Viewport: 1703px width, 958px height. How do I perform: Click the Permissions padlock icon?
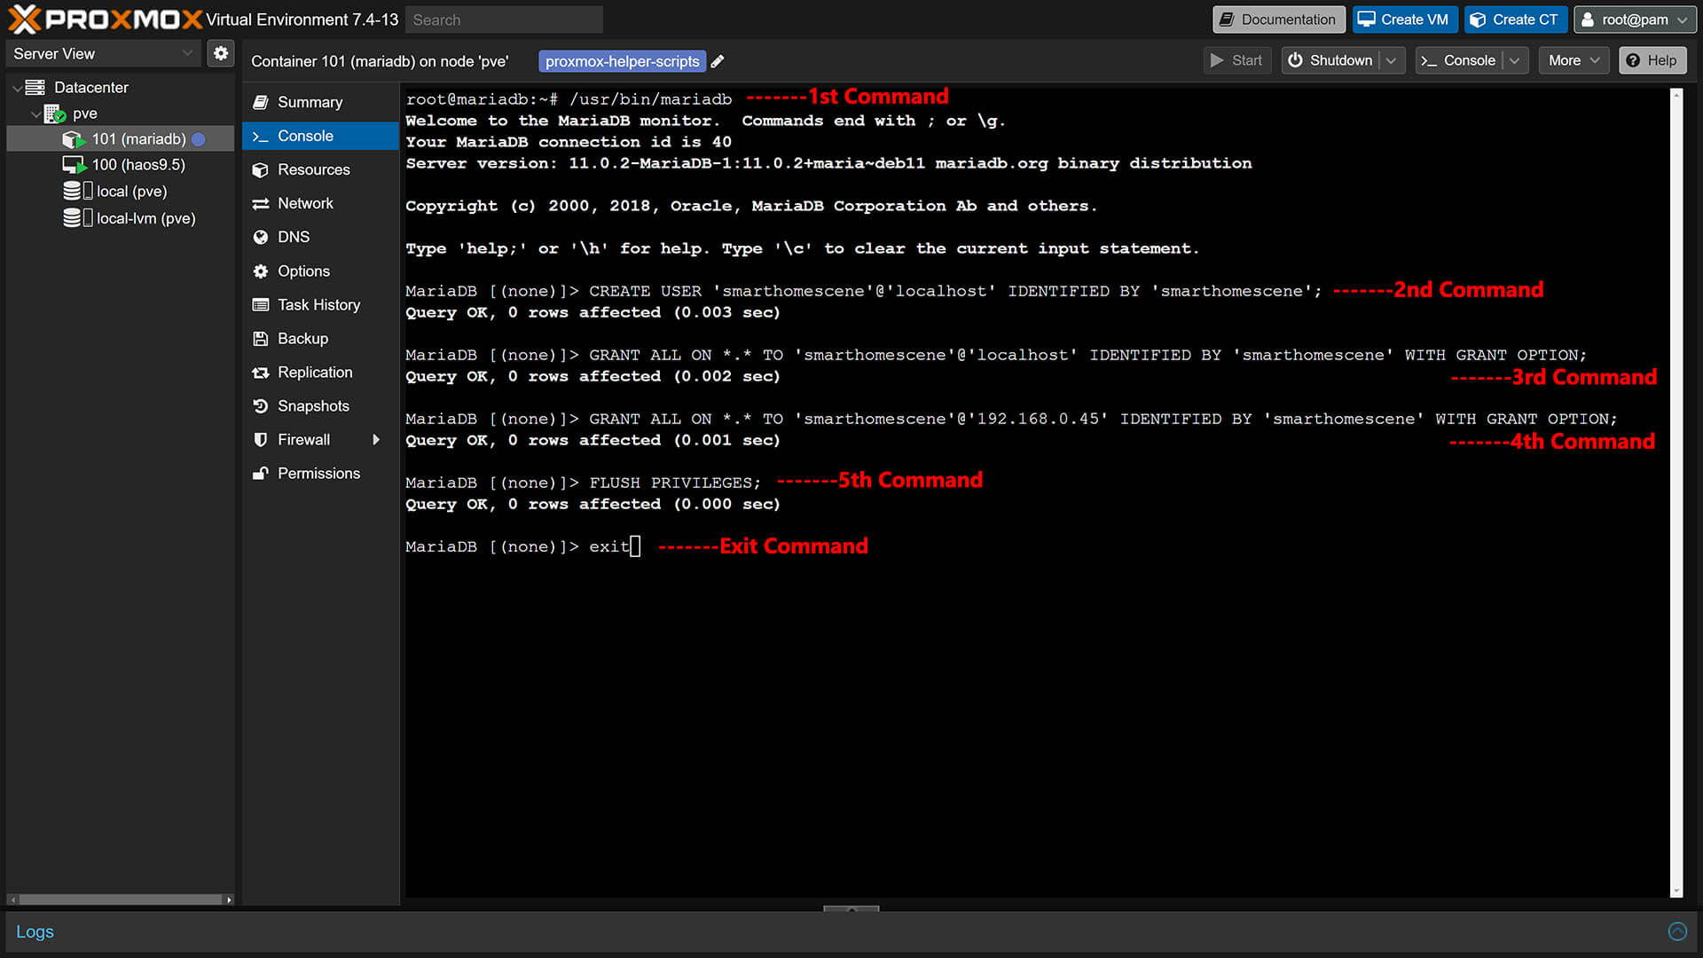260,473
